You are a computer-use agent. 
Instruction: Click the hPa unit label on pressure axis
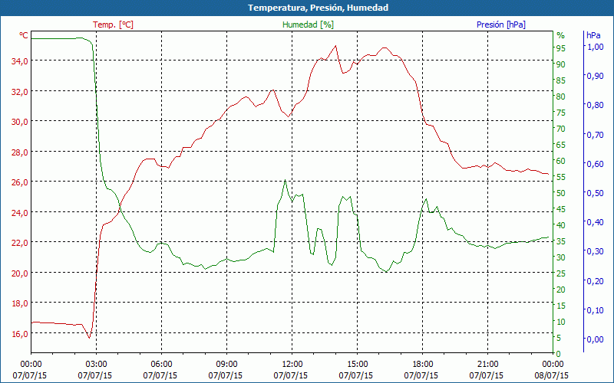(x=593, y=35)
